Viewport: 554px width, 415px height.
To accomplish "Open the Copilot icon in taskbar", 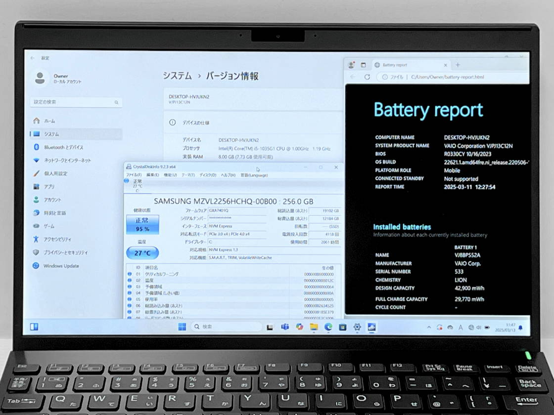I will click(300, 327).
